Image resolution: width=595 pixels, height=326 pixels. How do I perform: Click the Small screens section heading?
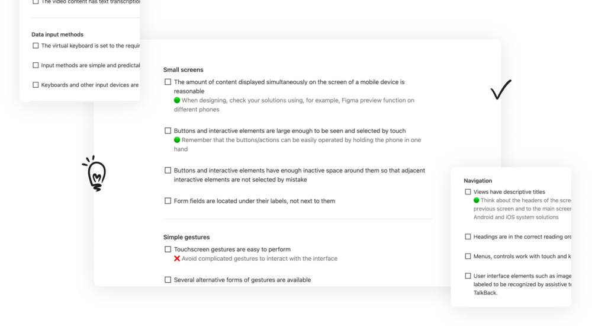coord(183,70)
